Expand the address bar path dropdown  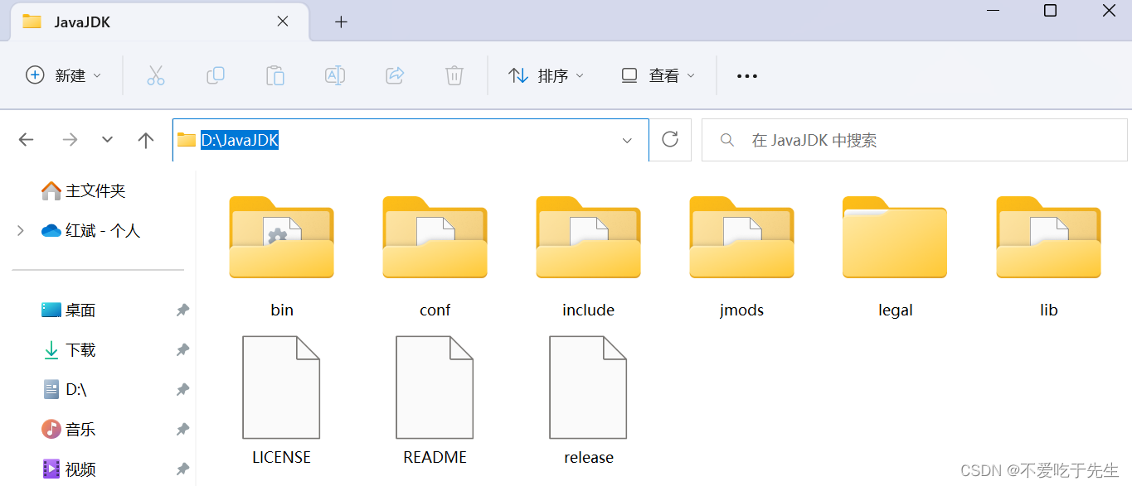(x=628, y=140)
